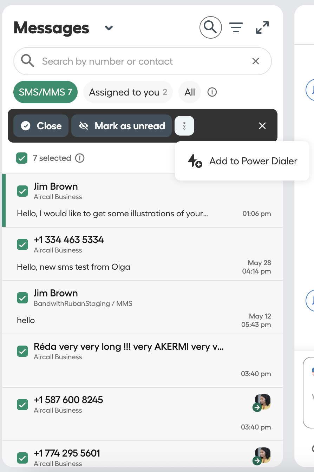Select the +1 774 295 5601 contact number
Screen dimensions: 314x472
point(67,453)
